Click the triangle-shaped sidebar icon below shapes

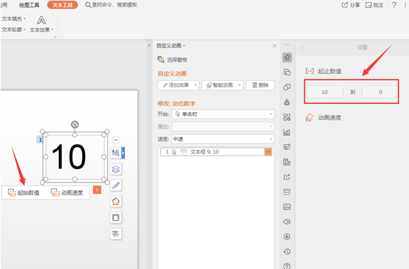[287, 102]
